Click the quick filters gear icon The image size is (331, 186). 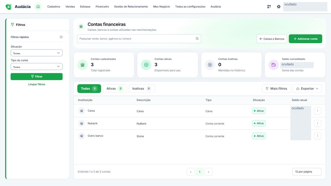(x=61, y=37)
